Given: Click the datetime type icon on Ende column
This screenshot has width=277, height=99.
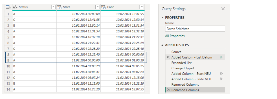Looking at the screenshot, I should pyautogui.click(x=104, y=7).
